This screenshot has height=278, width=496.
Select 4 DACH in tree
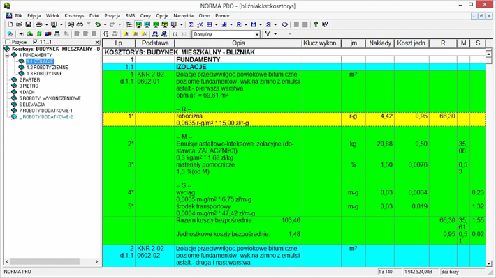pos(27,92)
